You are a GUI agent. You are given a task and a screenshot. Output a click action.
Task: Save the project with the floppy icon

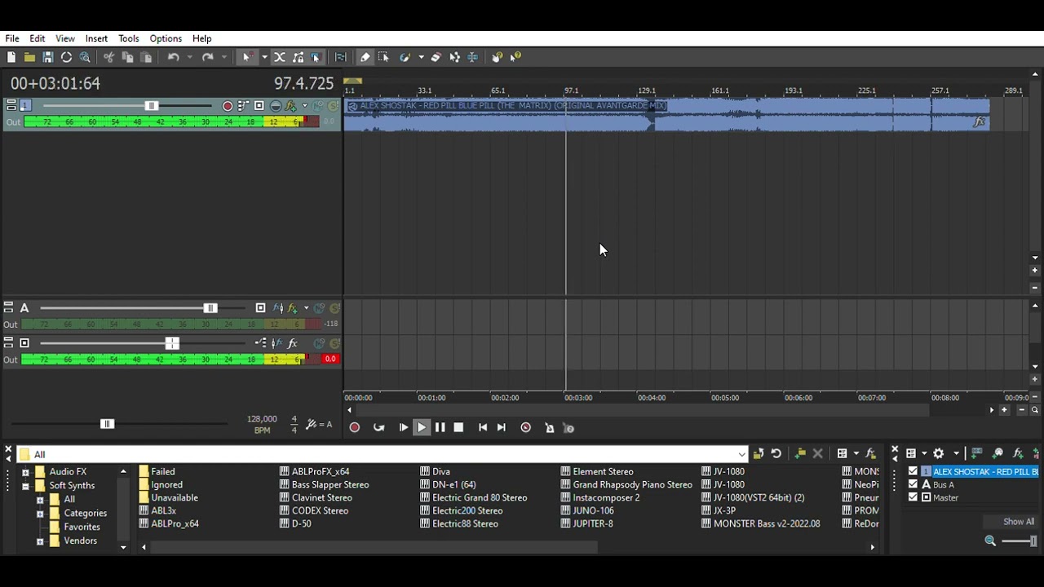(x=47, y=57)
